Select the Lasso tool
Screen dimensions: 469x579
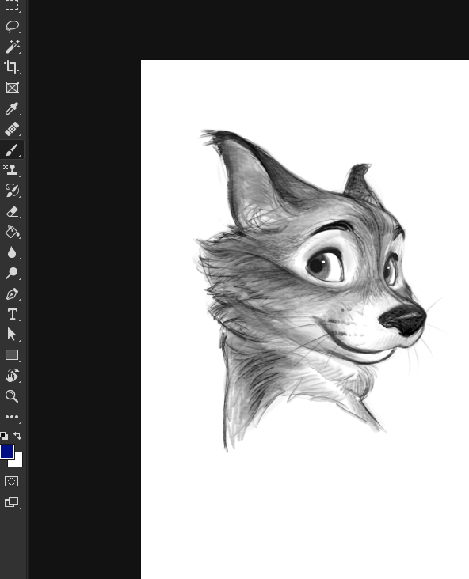click(12, 26)
